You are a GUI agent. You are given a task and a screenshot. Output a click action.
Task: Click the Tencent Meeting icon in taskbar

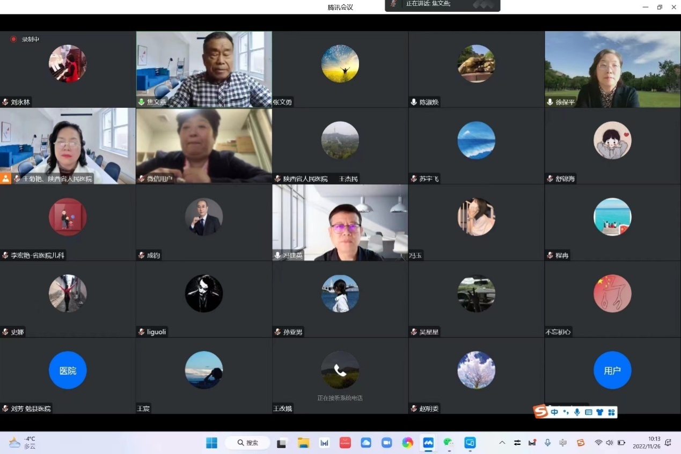coord(428,443)
